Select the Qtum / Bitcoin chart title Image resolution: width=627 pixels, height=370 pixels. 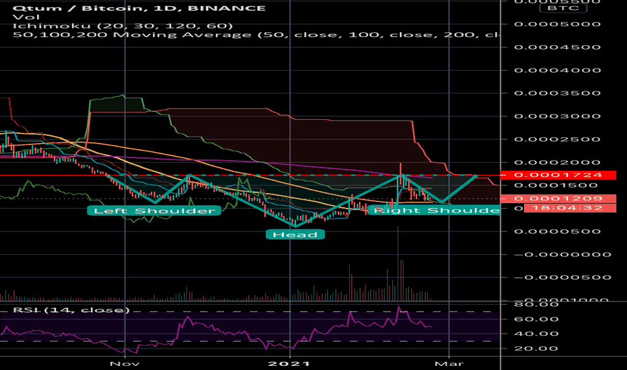139,8
